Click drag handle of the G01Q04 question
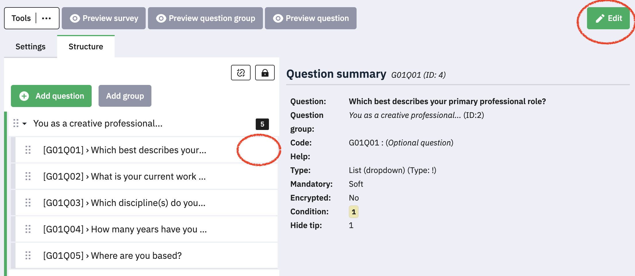 [28, 229]
